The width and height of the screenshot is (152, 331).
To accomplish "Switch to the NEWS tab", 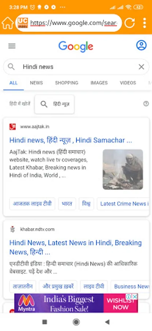I will coord(36,83).
